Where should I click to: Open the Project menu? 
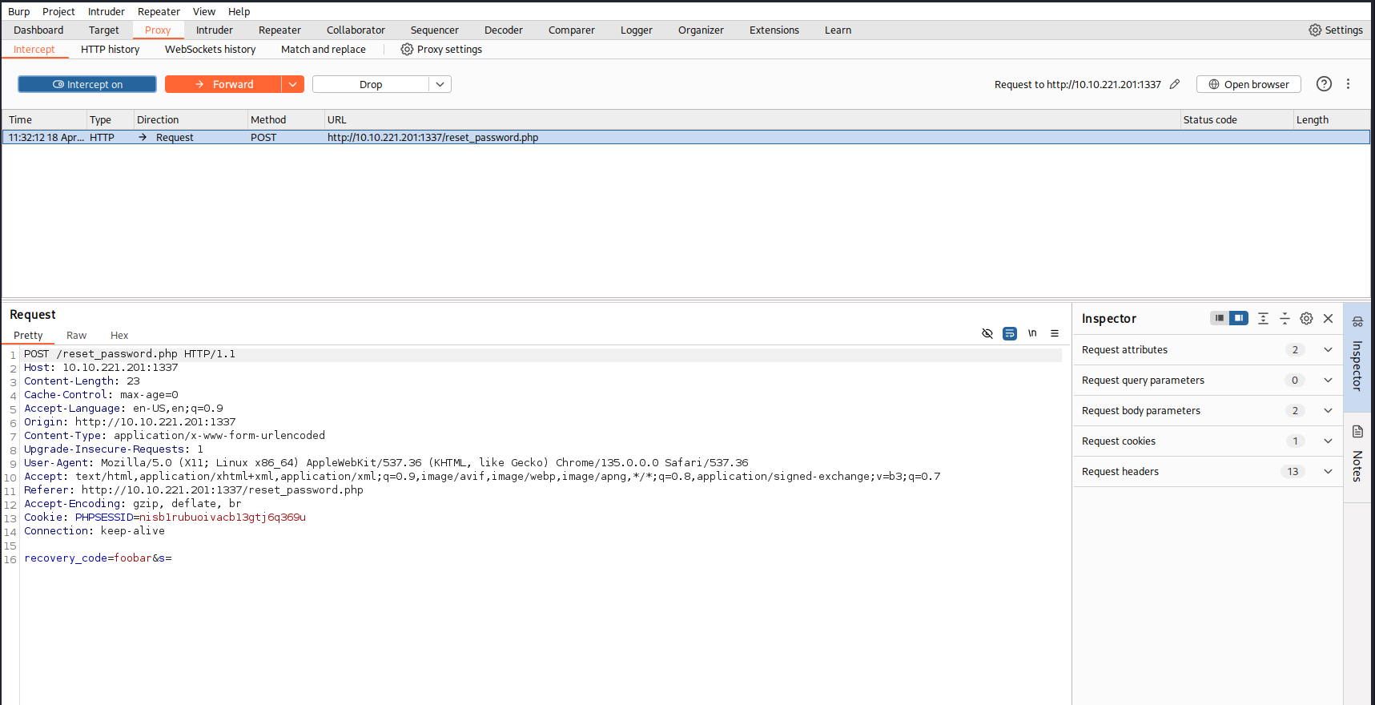tap(58, 11)
